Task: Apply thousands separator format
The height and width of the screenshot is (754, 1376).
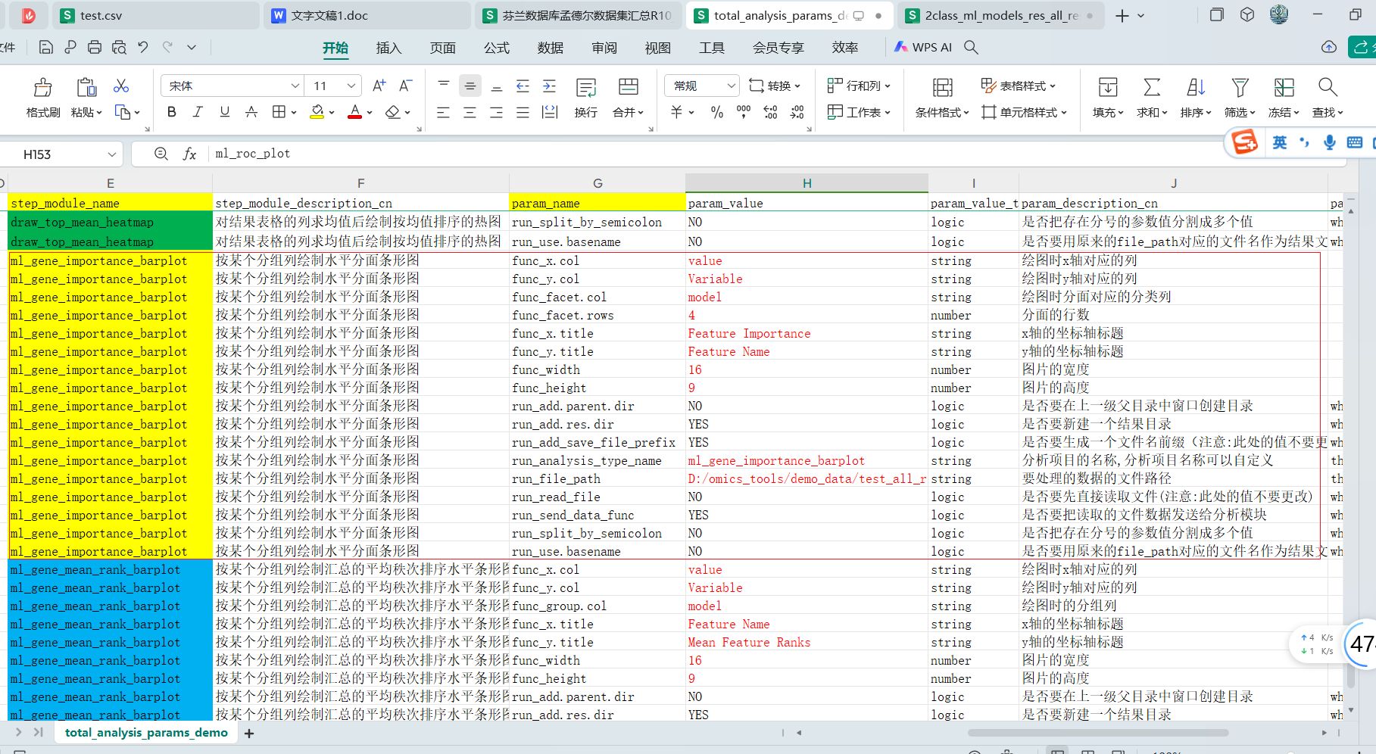Action: click(744, 112)
